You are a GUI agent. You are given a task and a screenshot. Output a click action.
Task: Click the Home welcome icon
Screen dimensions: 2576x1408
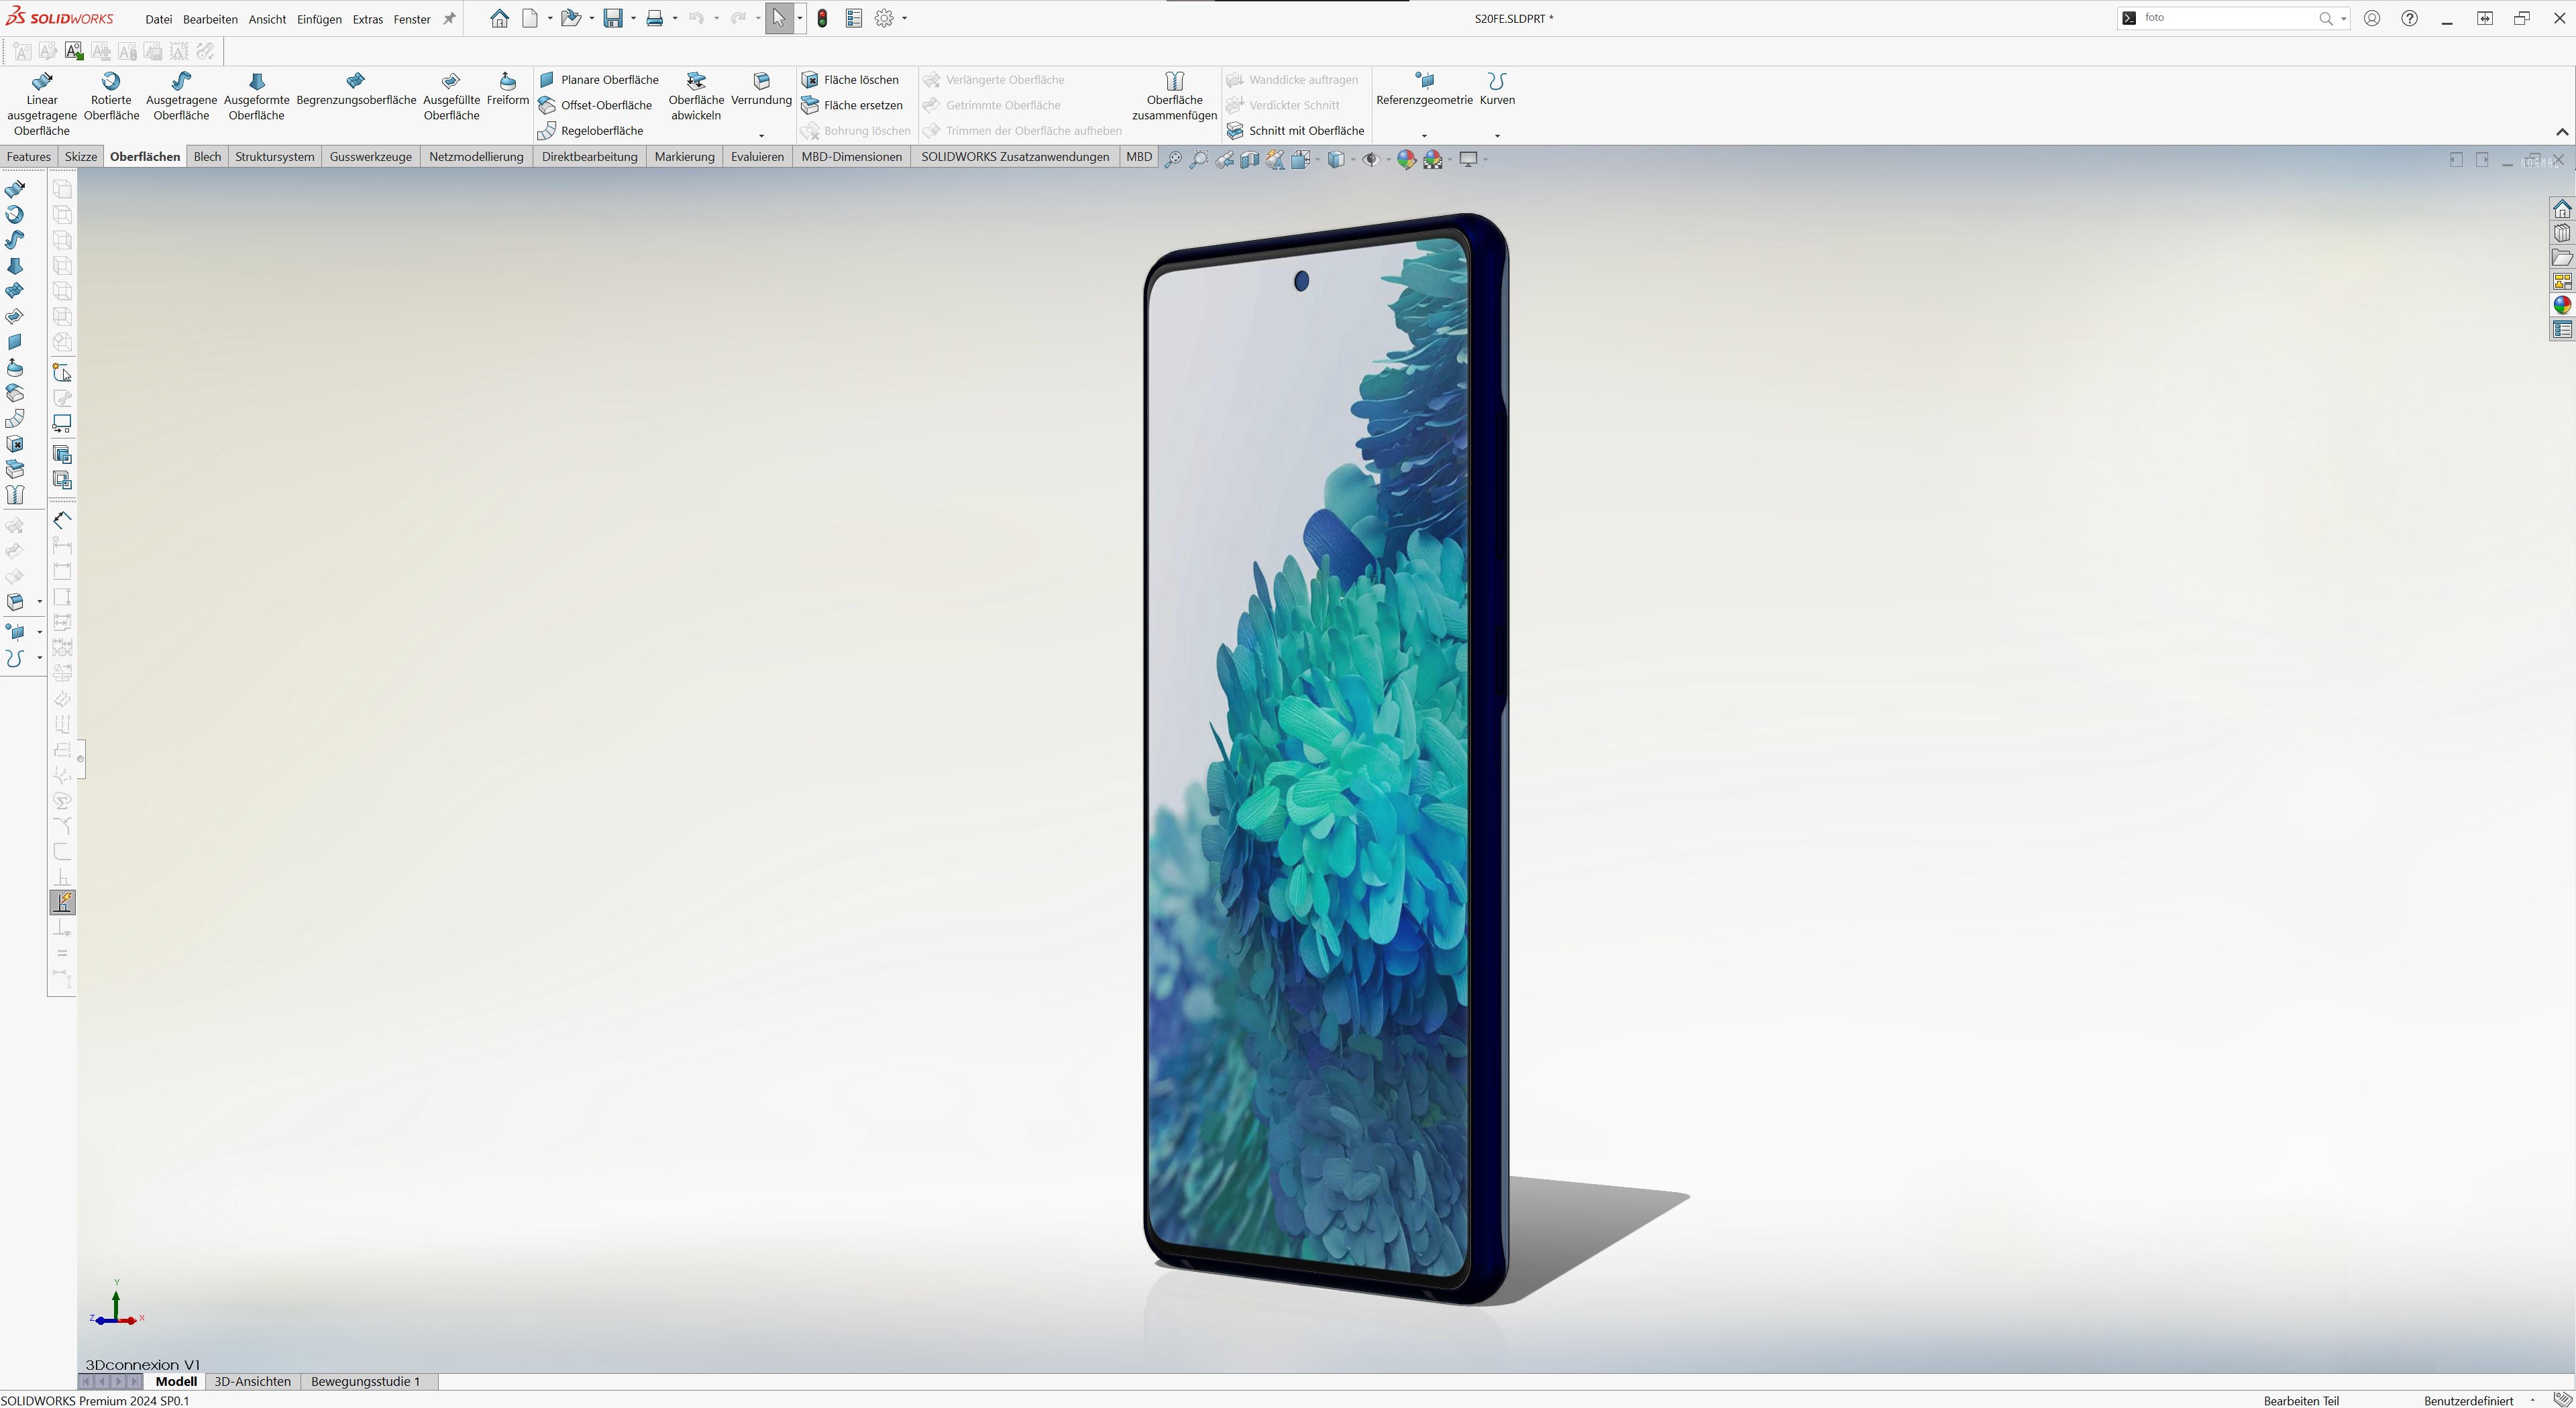tap(499, 18)
